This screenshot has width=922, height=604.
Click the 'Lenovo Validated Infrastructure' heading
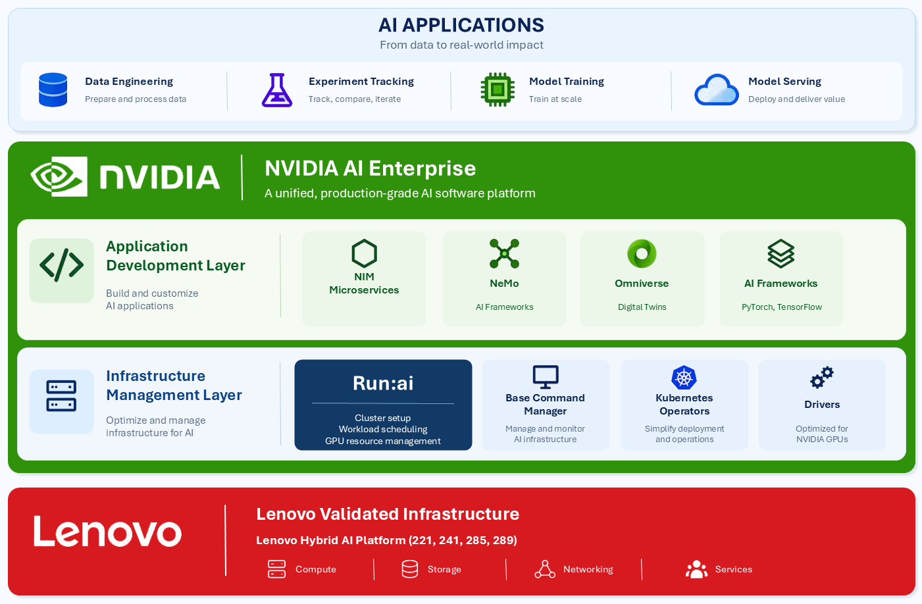coord(388,514)
